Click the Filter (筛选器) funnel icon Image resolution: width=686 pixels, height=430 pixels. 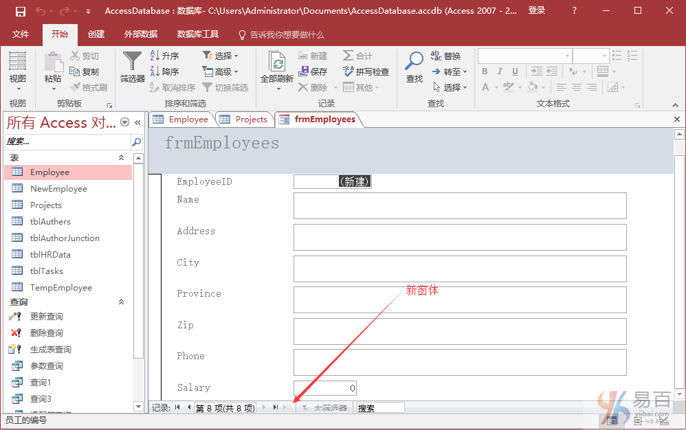(132, 62)
